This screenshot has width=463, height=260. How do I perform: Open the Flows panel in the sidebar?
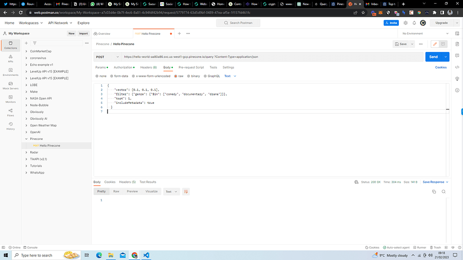click(x=10, y=113)
